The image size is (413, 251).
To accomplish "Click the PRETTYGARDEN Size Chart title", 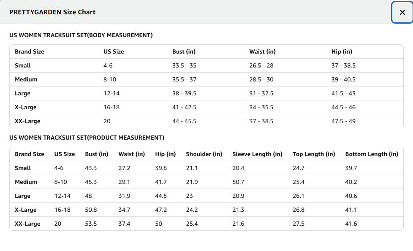I will (x=52, y=12).
